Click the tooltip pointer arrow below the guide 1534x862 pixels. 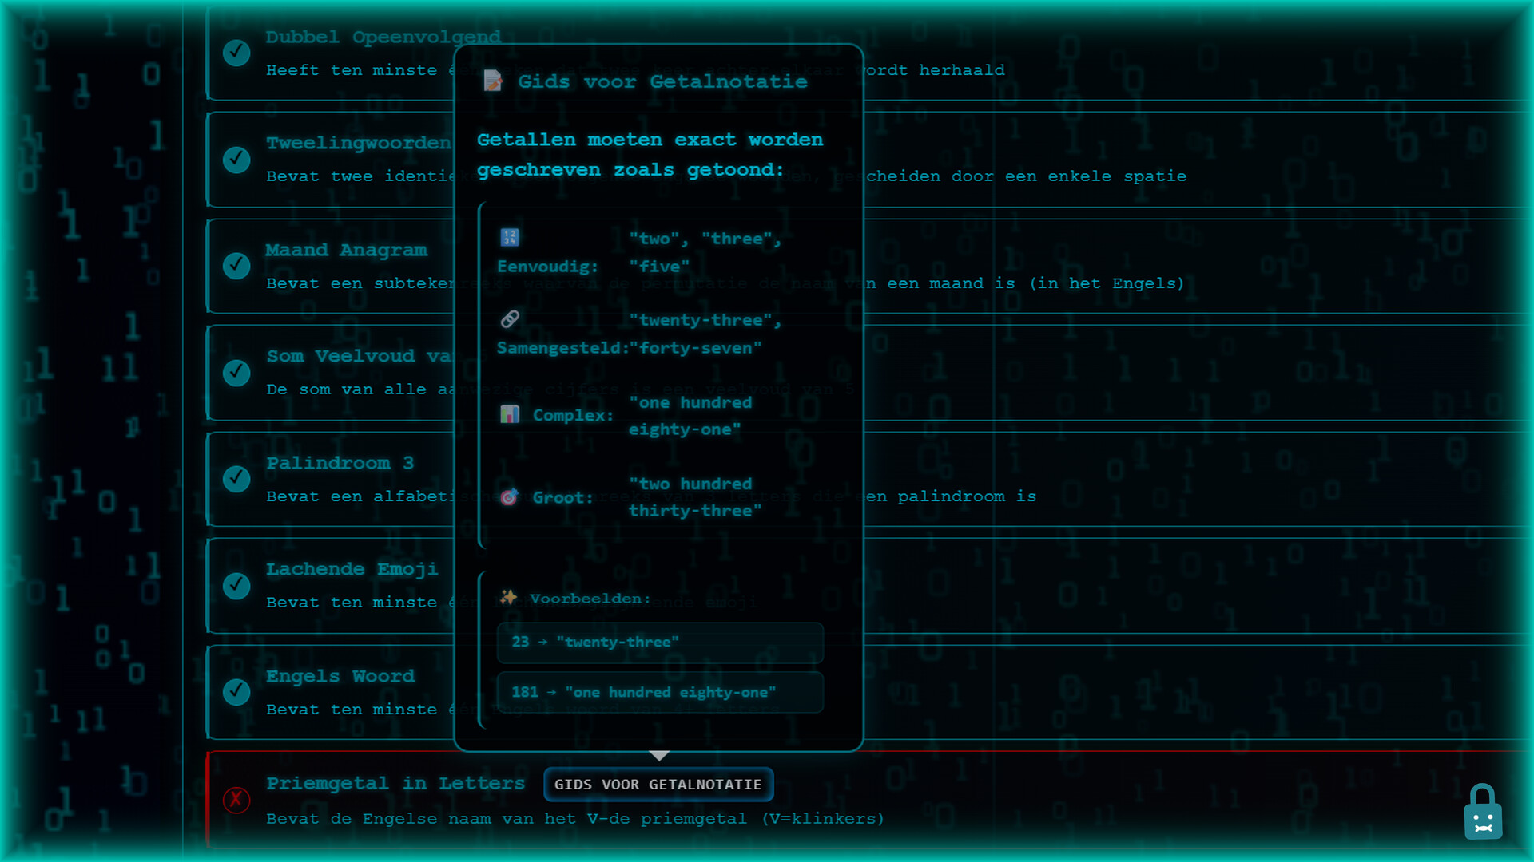pos(659,755)
